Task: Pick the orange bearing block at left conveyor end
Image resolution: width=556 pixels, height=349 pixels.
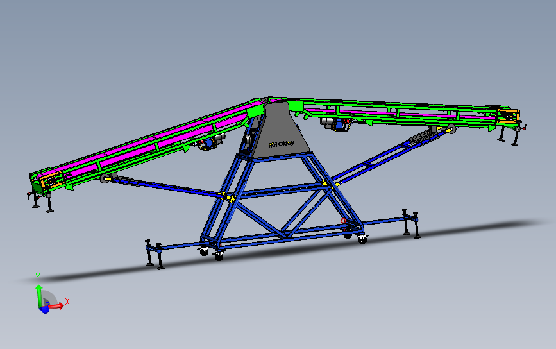Action: coord(52,180)
